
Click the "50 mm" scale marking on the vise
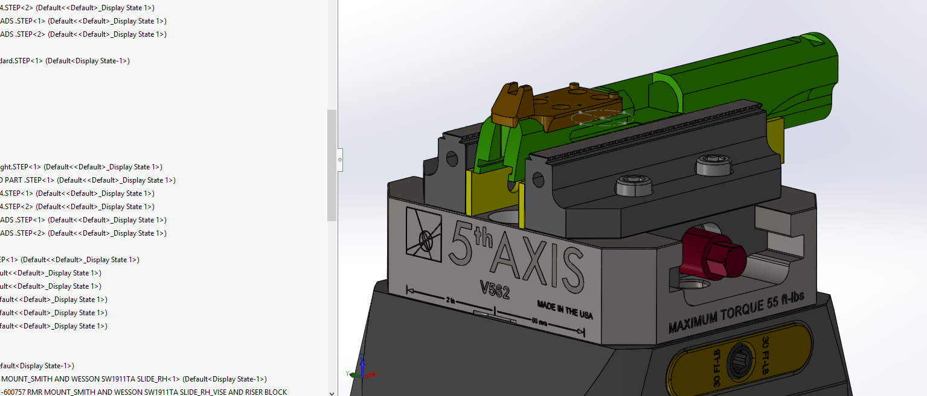coord(539,321)
